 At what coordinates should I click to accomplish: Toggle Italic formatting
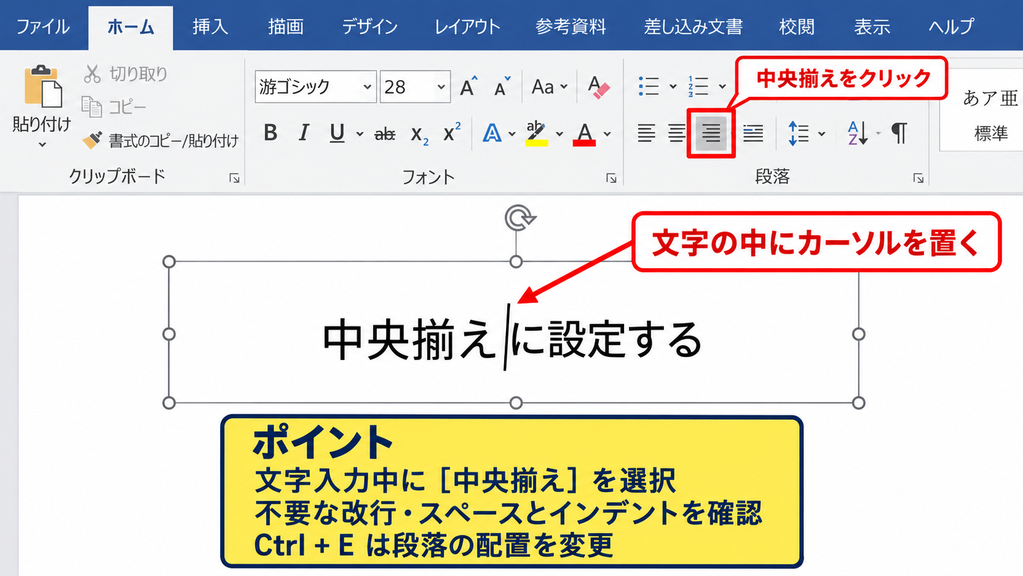[303, 133]
